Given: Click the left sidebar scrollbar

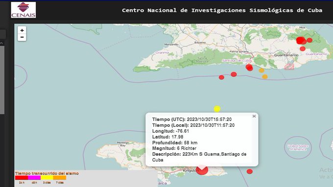Looking at the screenshot, I should click(x=2, y=80).
